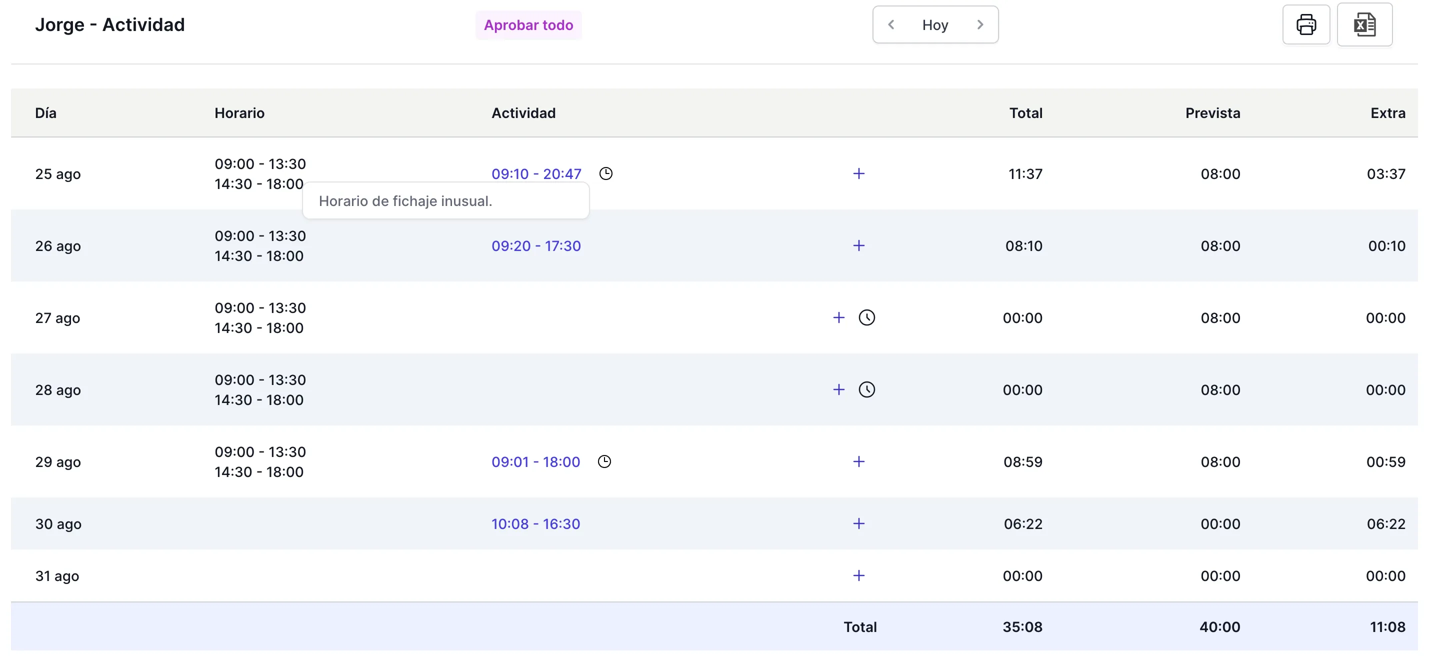Open the 10:08 - 16:30 activity entry
Screen dimensions: 1431x660
535,523
